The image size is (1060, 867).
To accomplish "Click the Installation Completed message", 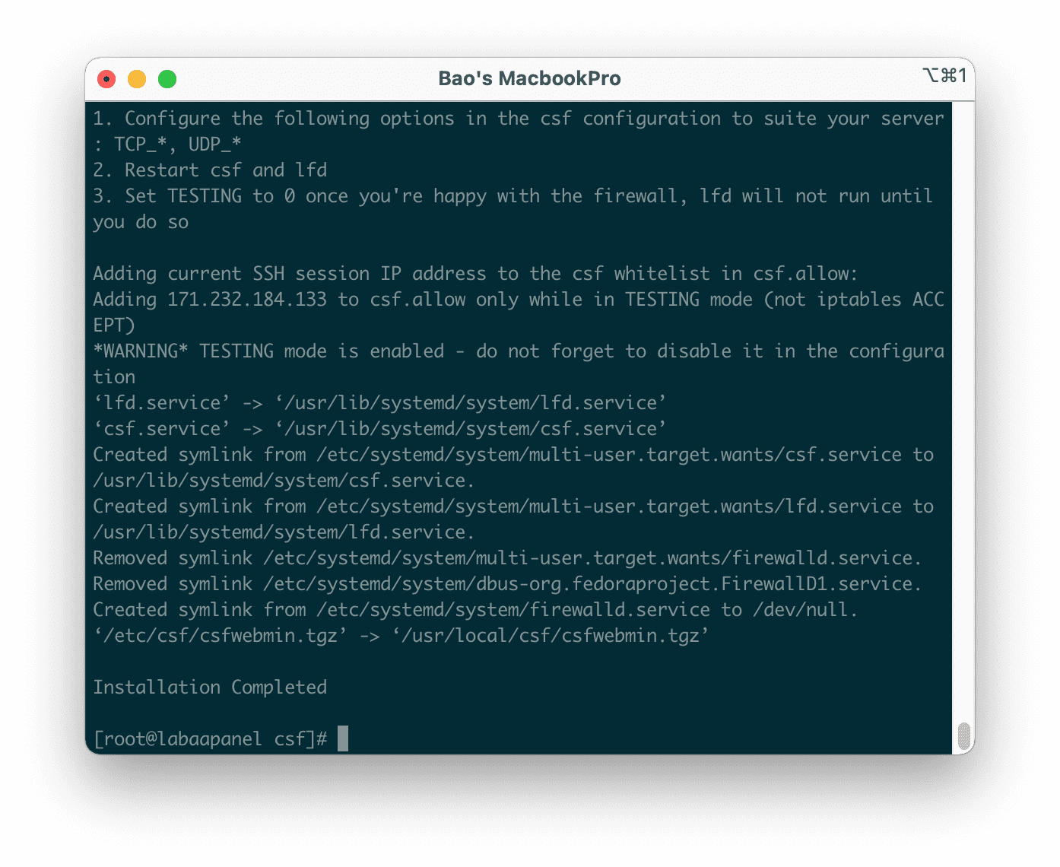I will coord(210,687).
